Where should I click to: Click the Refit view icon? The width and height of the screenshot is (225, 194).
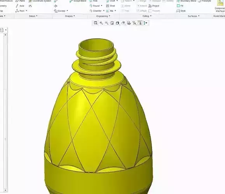pyautogui.click(x=96, y=23)
